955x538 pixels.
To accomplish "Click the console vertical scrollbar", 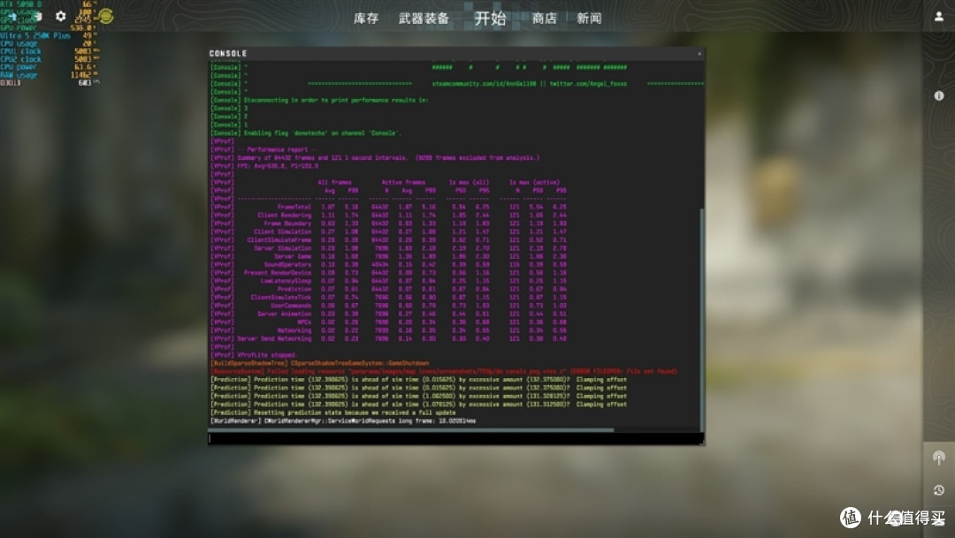I will point(701,320).
